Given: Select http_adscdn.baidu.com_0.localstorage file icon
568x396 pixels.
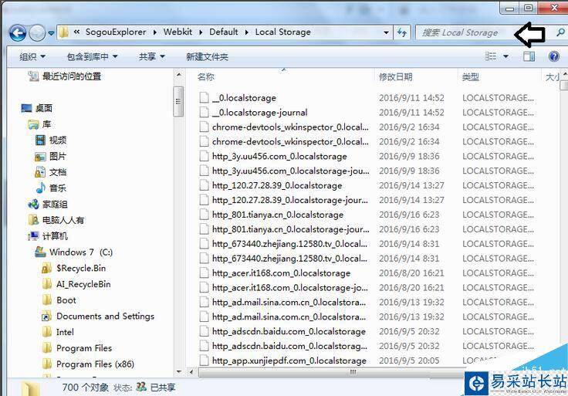Looking at the screenshot, I should (205, 331).
